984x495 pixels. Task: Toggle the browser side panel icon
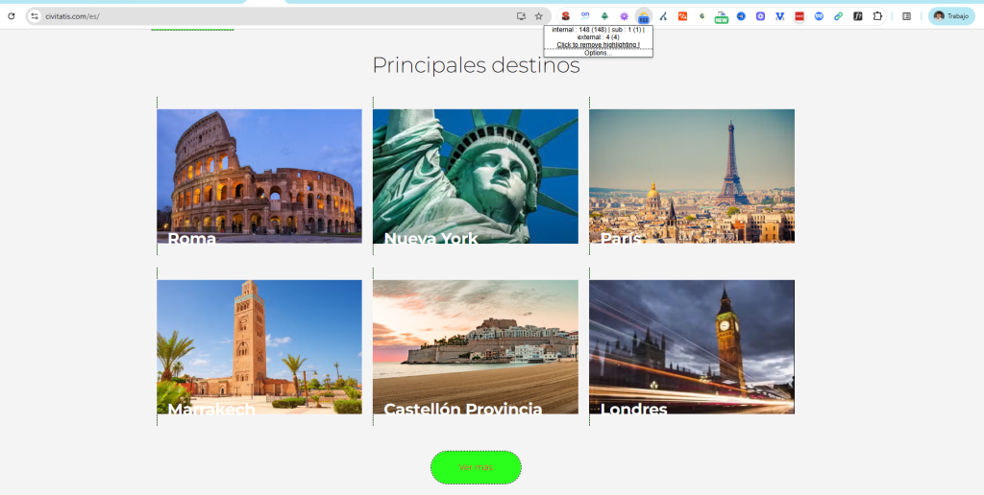[906, 16]
